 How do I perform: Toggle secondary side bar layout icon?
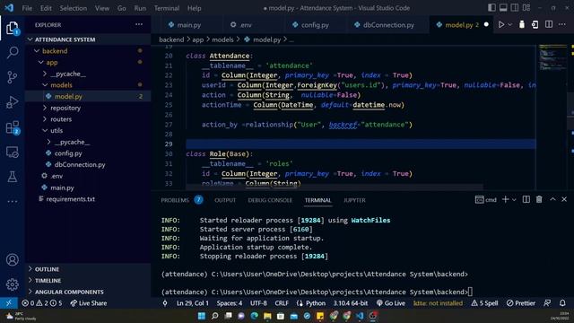pos(514,8)
